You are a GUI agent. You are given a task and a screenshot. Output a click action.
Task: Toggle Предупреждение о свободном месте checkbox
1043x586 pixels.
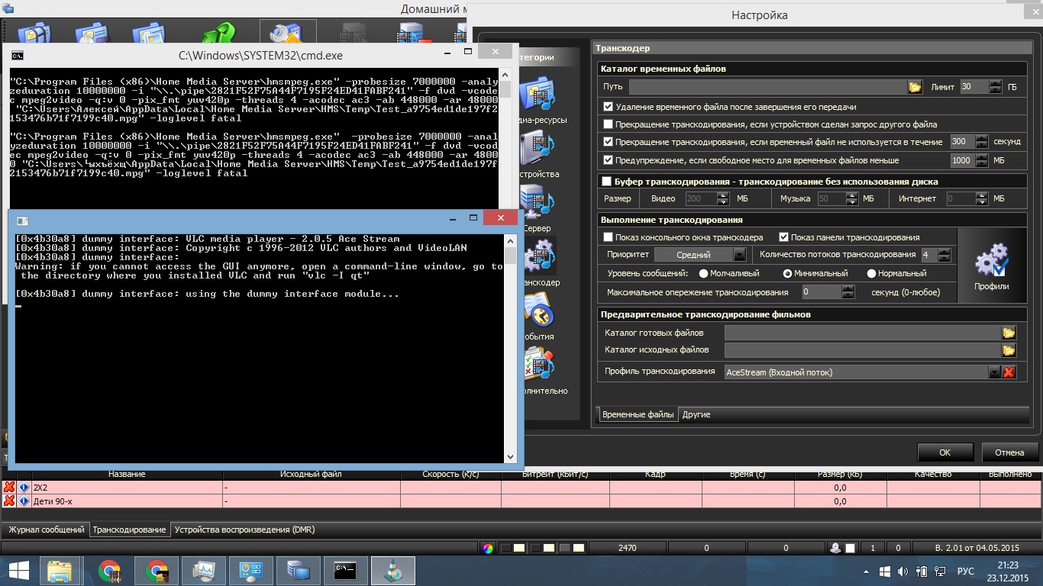[x=609, y=160]
